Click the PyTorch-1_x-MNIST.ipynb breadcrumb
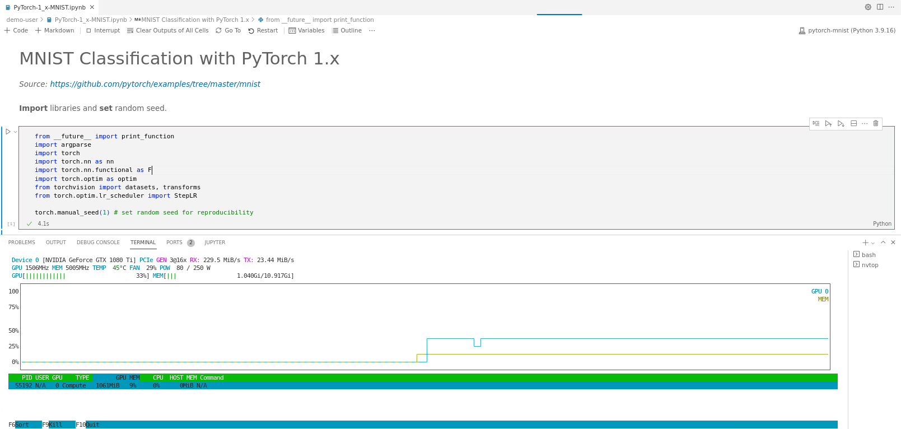901x429 pixels. [x=87, y=20]
